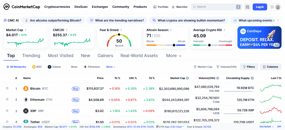Click the Bitcoin 7-day sparkline chart
This screenshot has height=130, width=285.
click(271, 88)
